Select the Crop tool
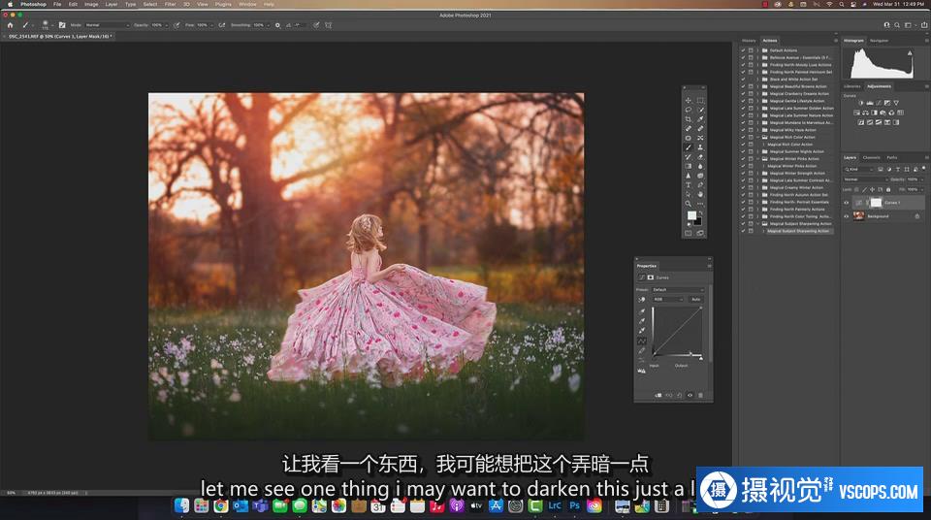The image size is (931, 520). point(689,119)
